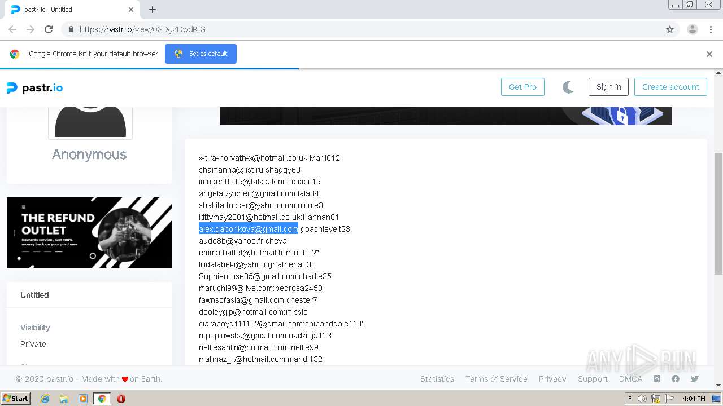This screenshot has width=723, height=406.
Task: Open the Twitter icon in footer
Action: point(695,379)
